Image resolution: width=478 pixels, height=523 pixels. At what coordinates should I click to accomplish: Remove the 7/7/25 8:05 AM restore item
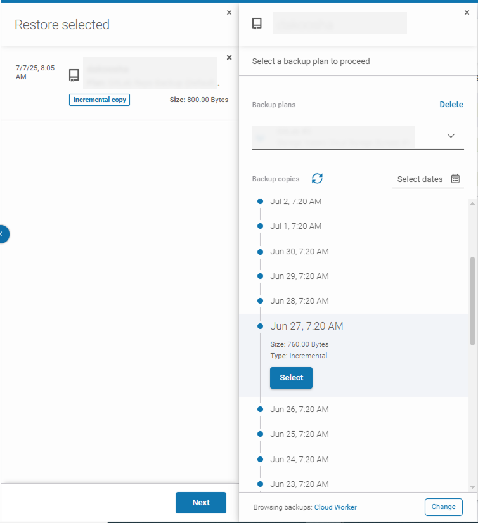(x=229, y=57)
